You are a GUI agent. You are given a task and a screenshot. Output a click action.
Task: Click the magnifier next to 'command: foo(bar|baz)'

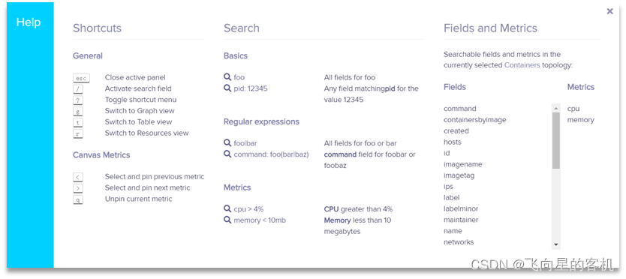tap(227, 154)
